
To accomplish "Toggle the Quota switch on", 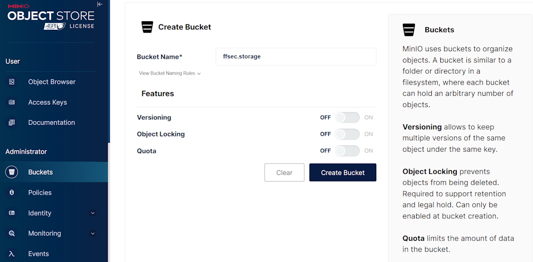I will click(x=347, y=151).
